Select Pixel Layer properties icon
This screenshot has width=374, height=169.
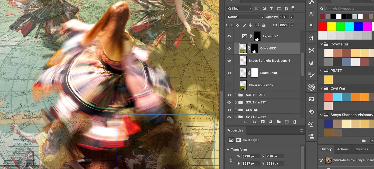pyautogui.click(x=231, y=140)
